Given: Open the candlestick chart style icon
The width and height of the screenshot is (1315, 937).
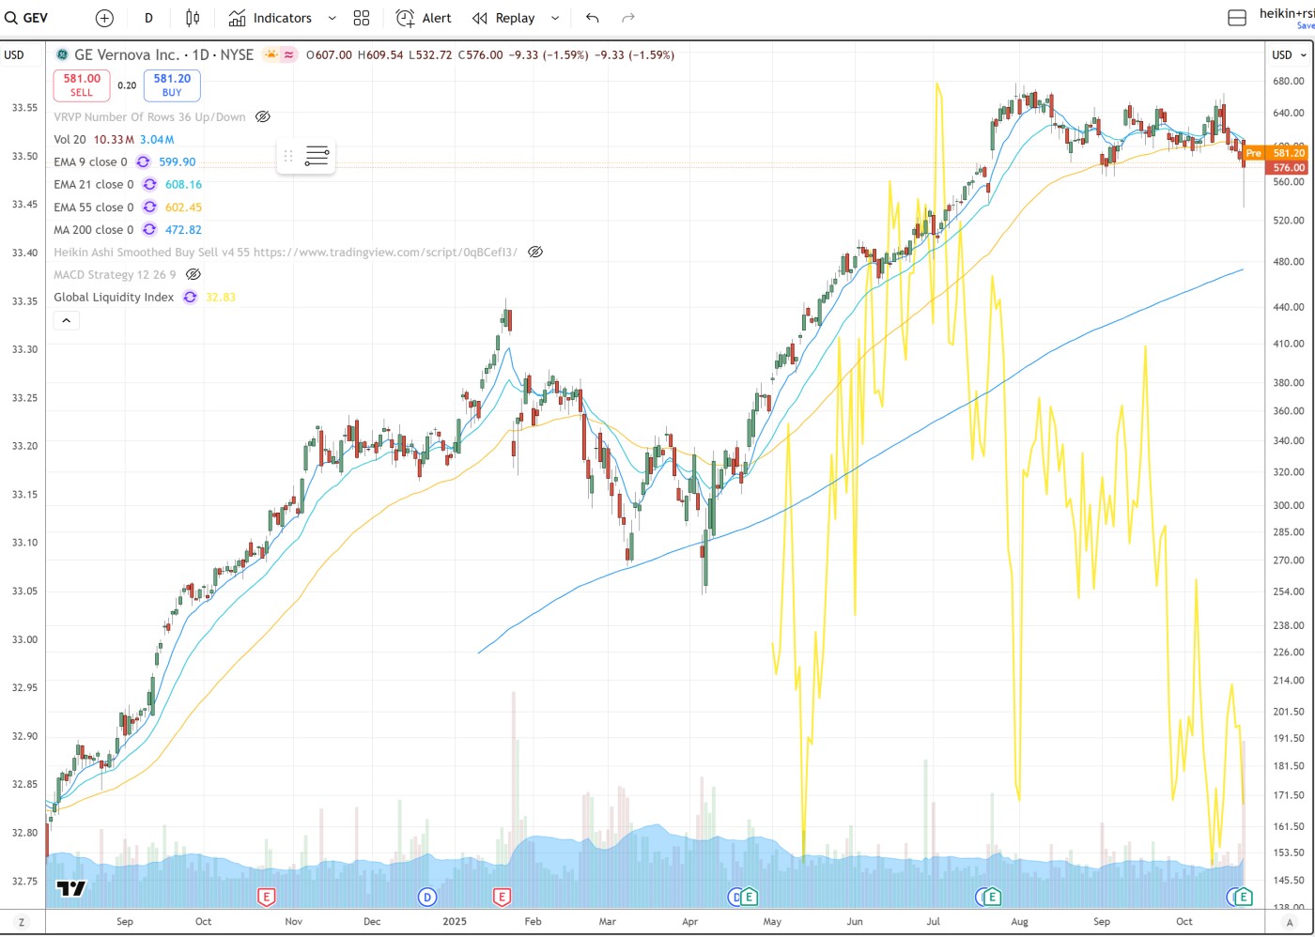Looking at the screenshot, I should [193, 18].
